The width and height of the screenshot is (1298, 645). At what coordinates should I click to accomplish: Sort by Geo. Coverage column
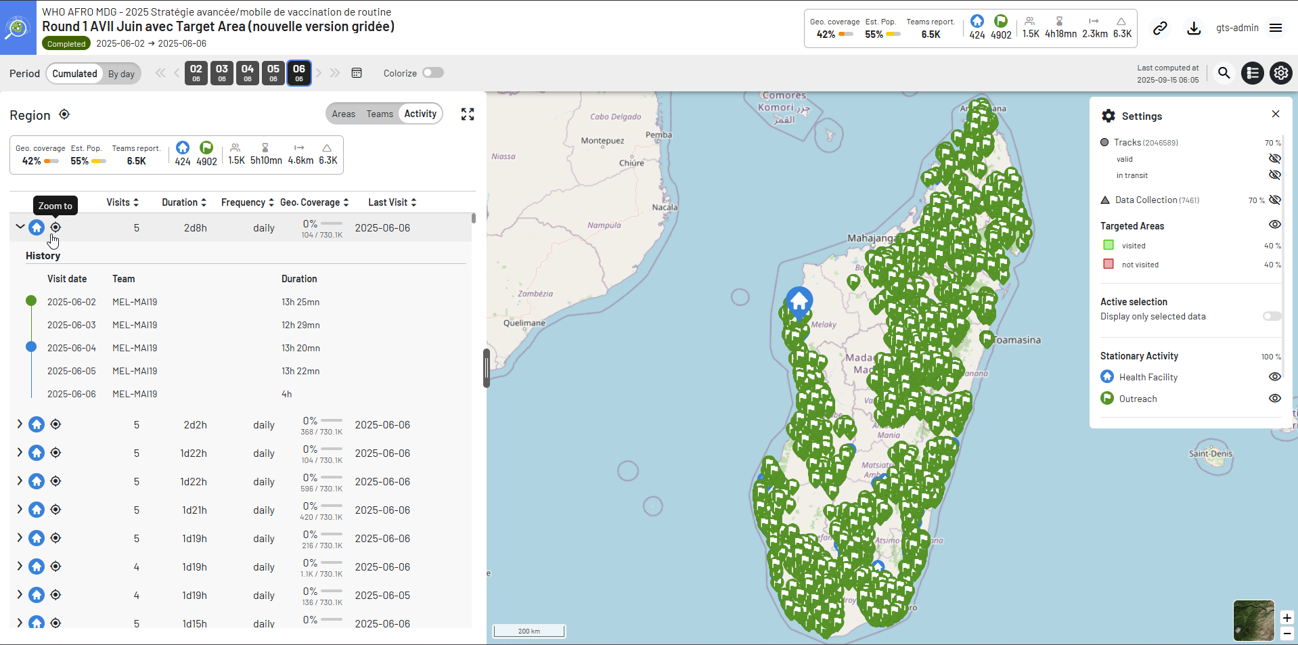(315, 202)
